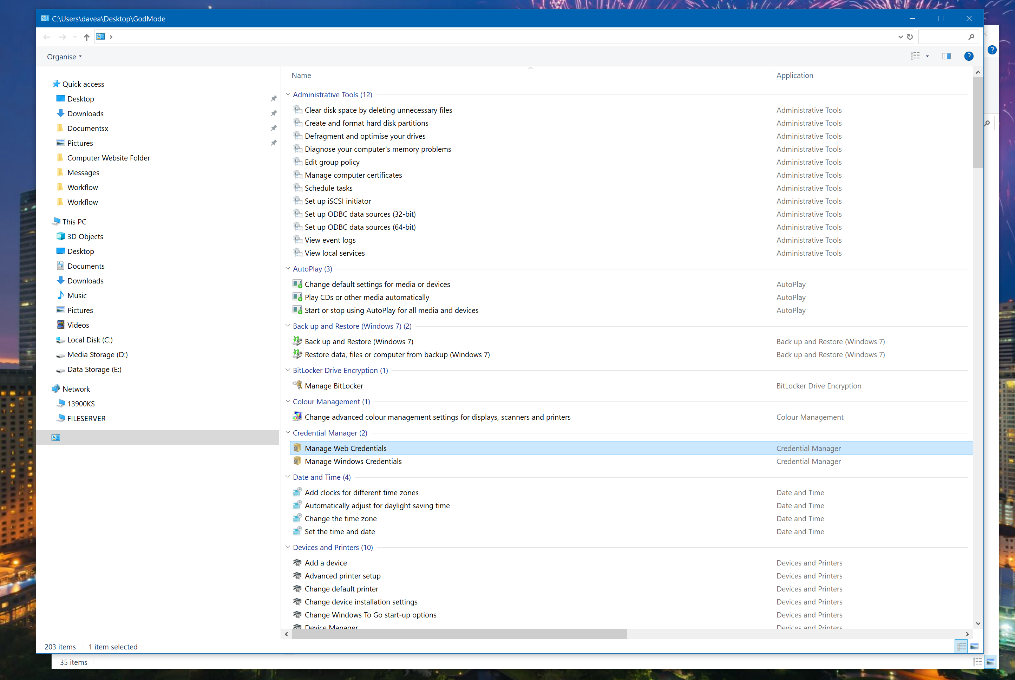
Task: Select Schedule tasks item
Action: coord(329,188)
